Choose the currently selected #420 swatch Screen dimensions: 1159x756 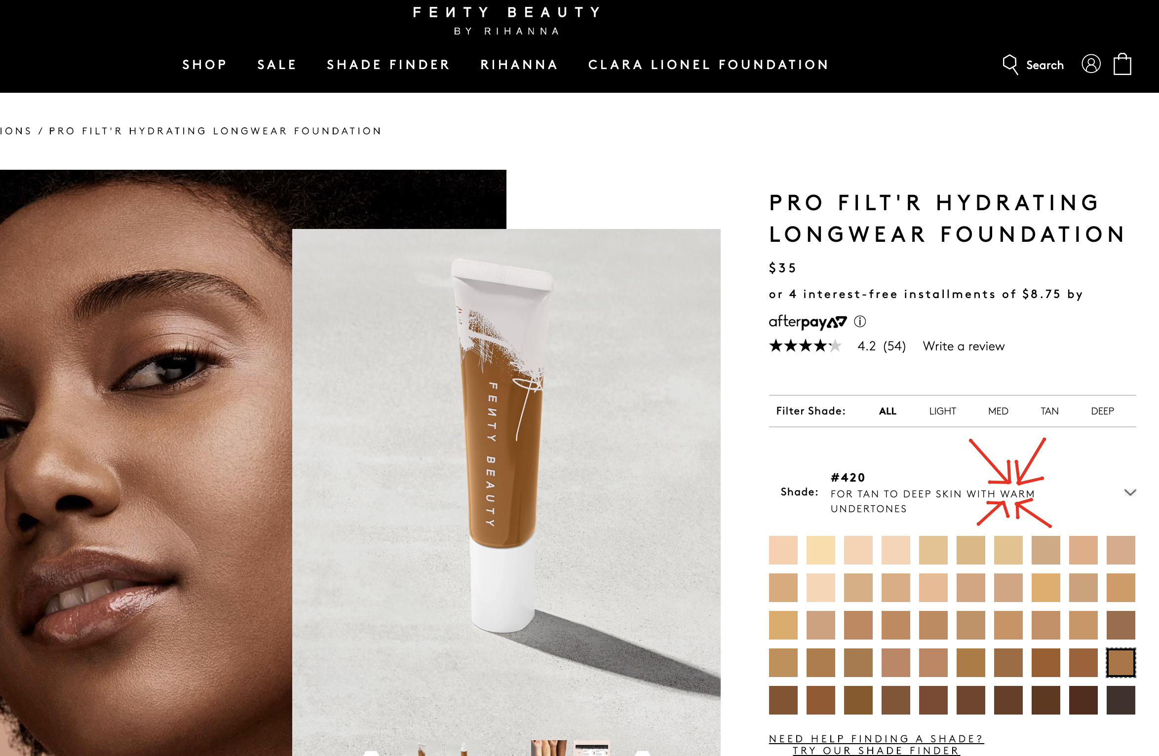(1120, 663)
